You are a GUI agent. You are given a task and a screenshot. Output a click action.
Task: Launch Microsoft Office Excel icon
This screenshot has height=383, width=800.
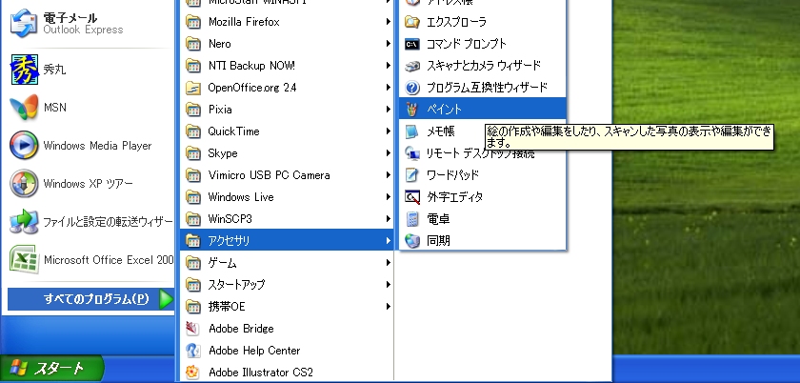pyautogui.click(x=24, y=259)
